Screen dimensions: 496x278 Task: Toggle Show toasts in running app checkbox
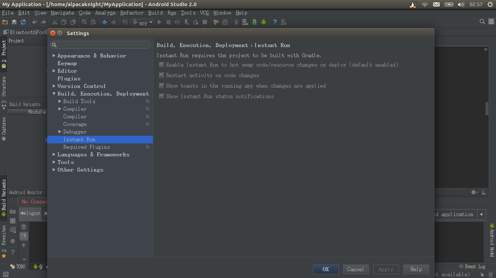[162, 86]
